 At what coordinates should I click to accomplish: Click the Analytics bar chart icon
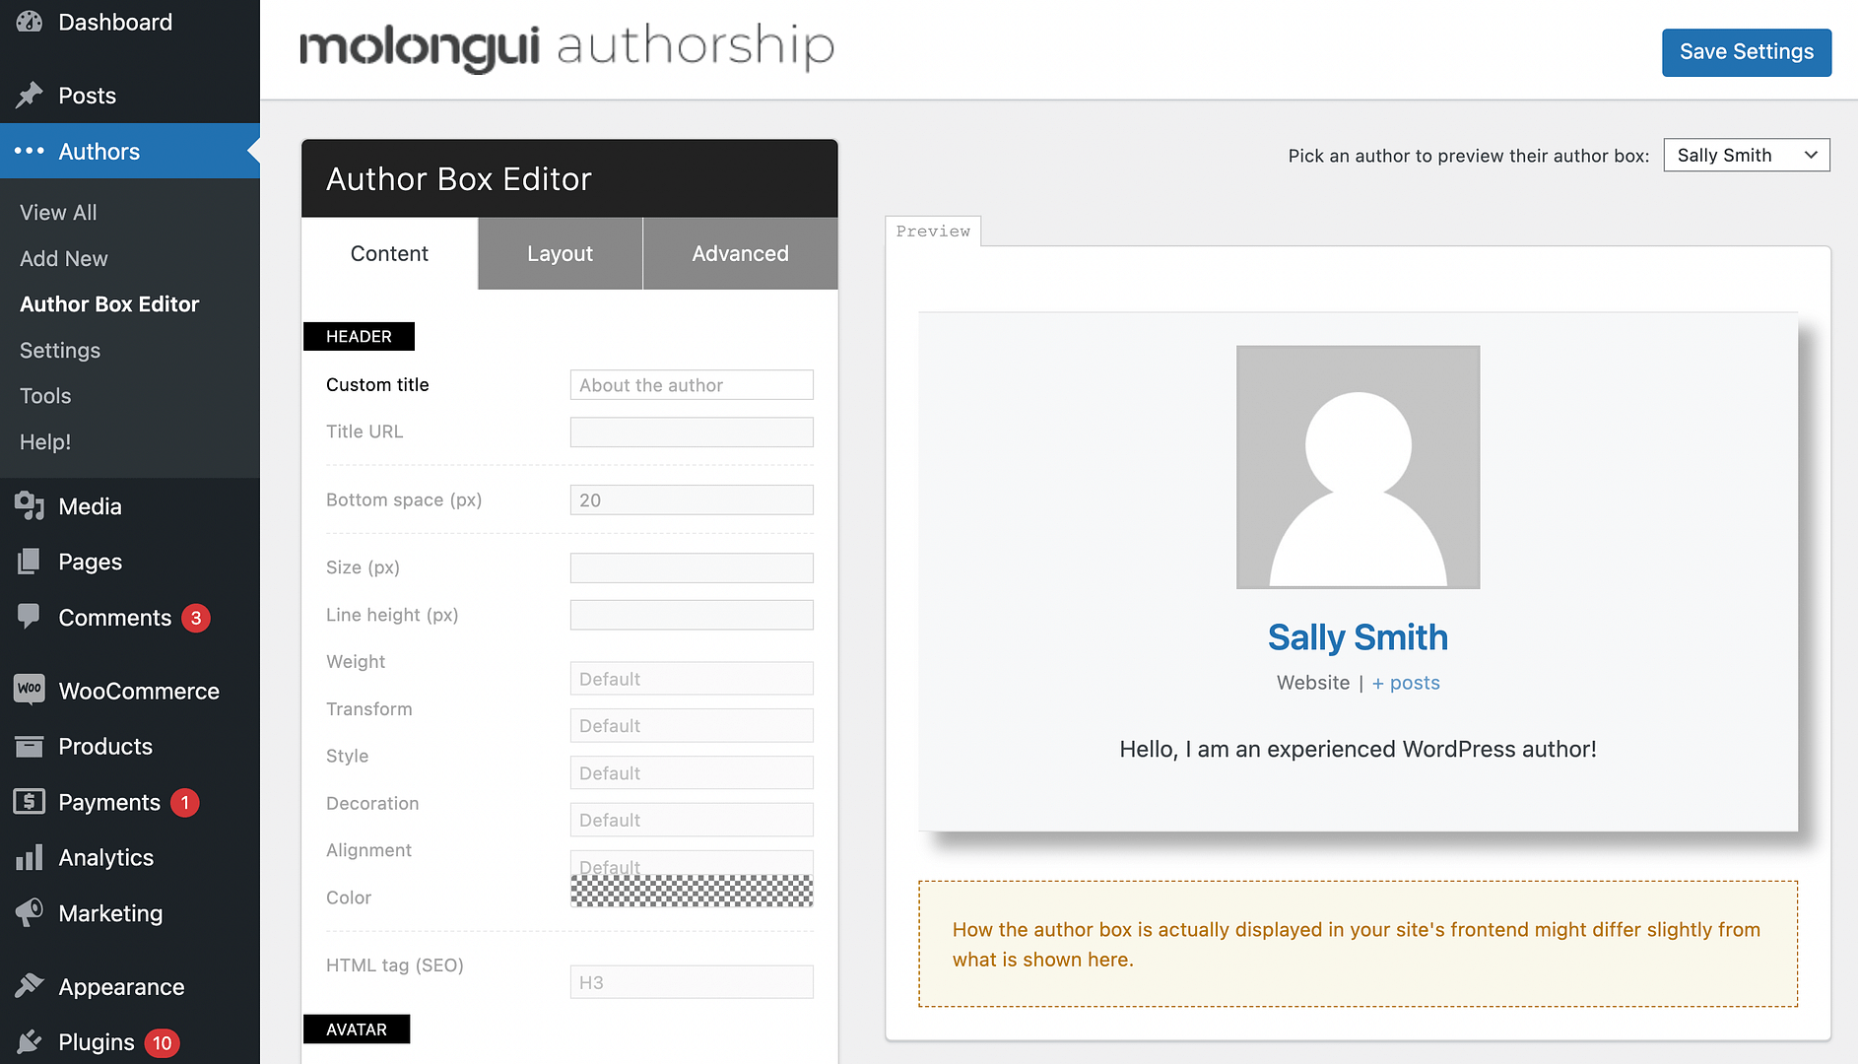(x=30, y=857)
